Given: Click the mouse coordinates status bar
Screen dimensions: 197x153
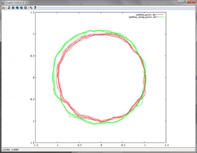Looking at the screenshot, I should [98, 150].
